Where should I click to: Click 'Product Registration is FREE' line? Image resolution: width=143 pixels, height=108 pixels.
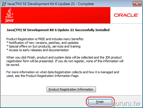(45, 39)
